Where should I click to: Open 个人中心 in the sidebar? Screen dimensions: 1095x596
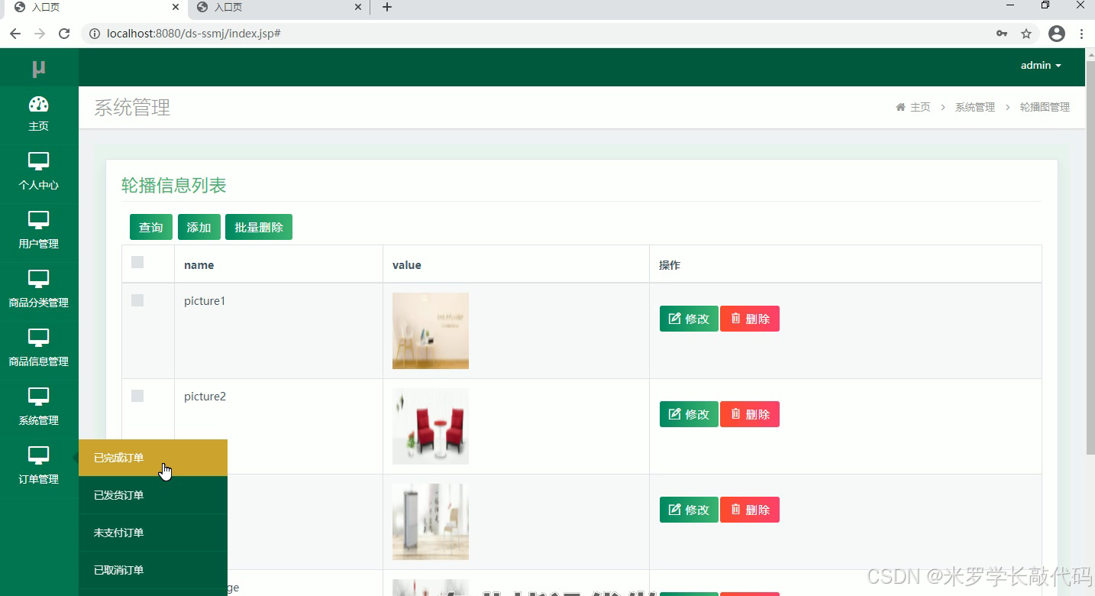tap(39, 172)
